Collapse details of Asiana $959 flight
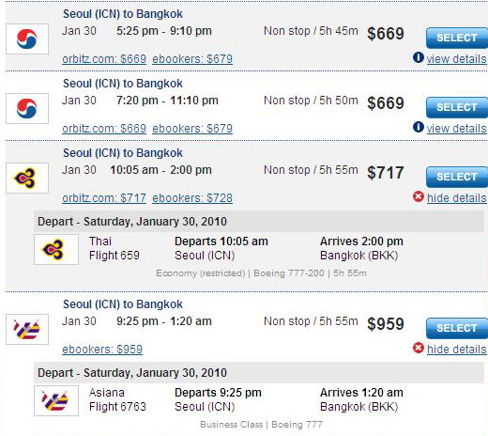 click(456, 350)
